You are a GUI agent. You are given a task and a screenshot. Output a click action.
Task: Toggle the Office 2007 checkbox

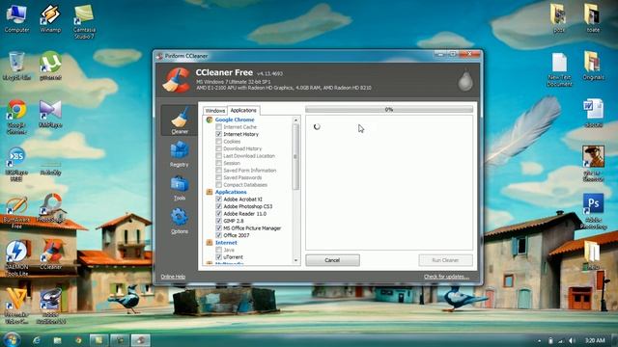[x=219, y=235]
